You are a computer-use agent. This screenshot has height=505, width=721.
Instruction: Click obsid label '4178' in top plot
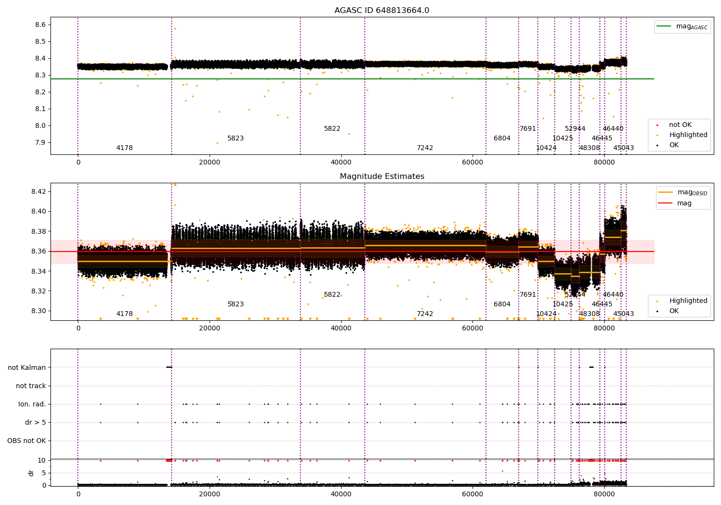[x=124, y=148]
